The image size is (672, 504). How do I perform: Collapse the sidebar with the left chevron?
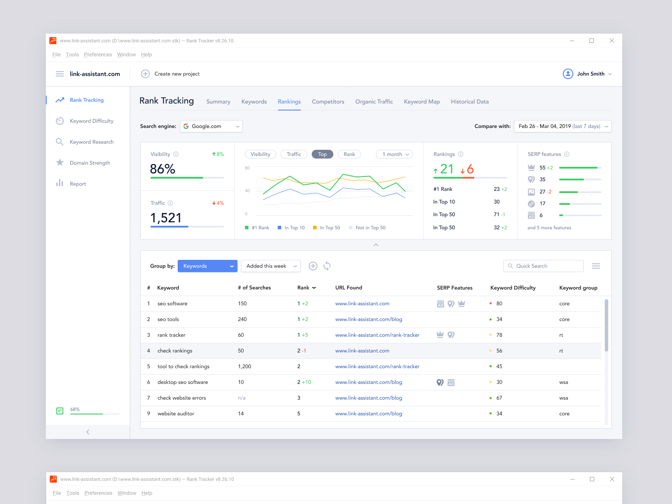tap(88, 432)
